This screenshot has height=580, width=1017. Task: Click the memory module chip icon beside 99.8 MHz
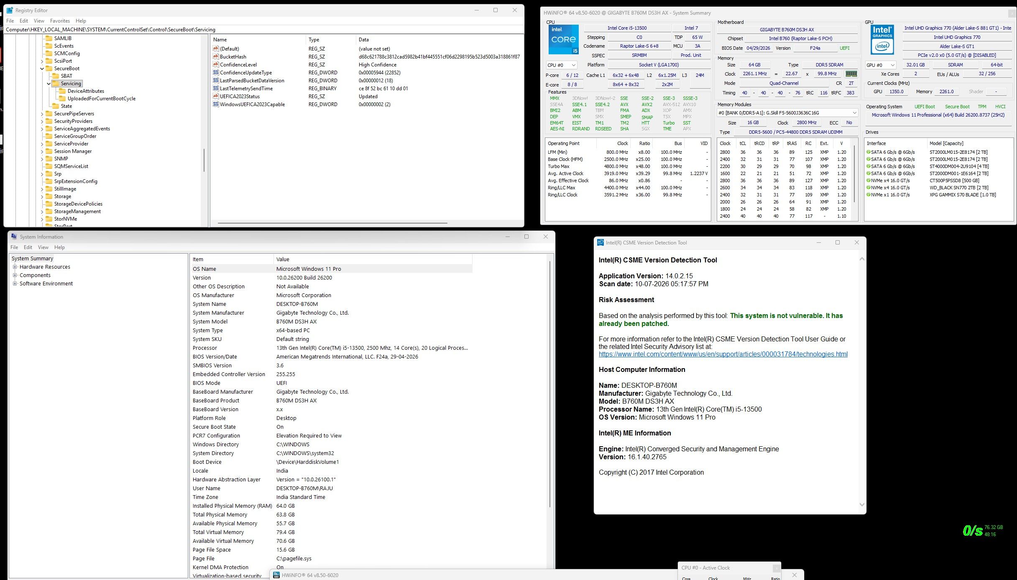(851, 74)
